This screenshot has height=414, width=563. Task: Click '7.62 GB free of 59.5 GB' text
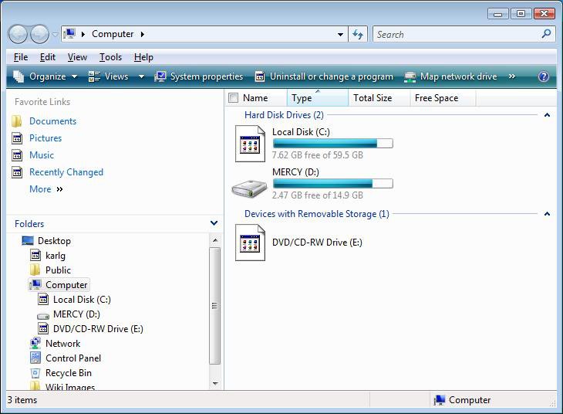pos(318,155)
